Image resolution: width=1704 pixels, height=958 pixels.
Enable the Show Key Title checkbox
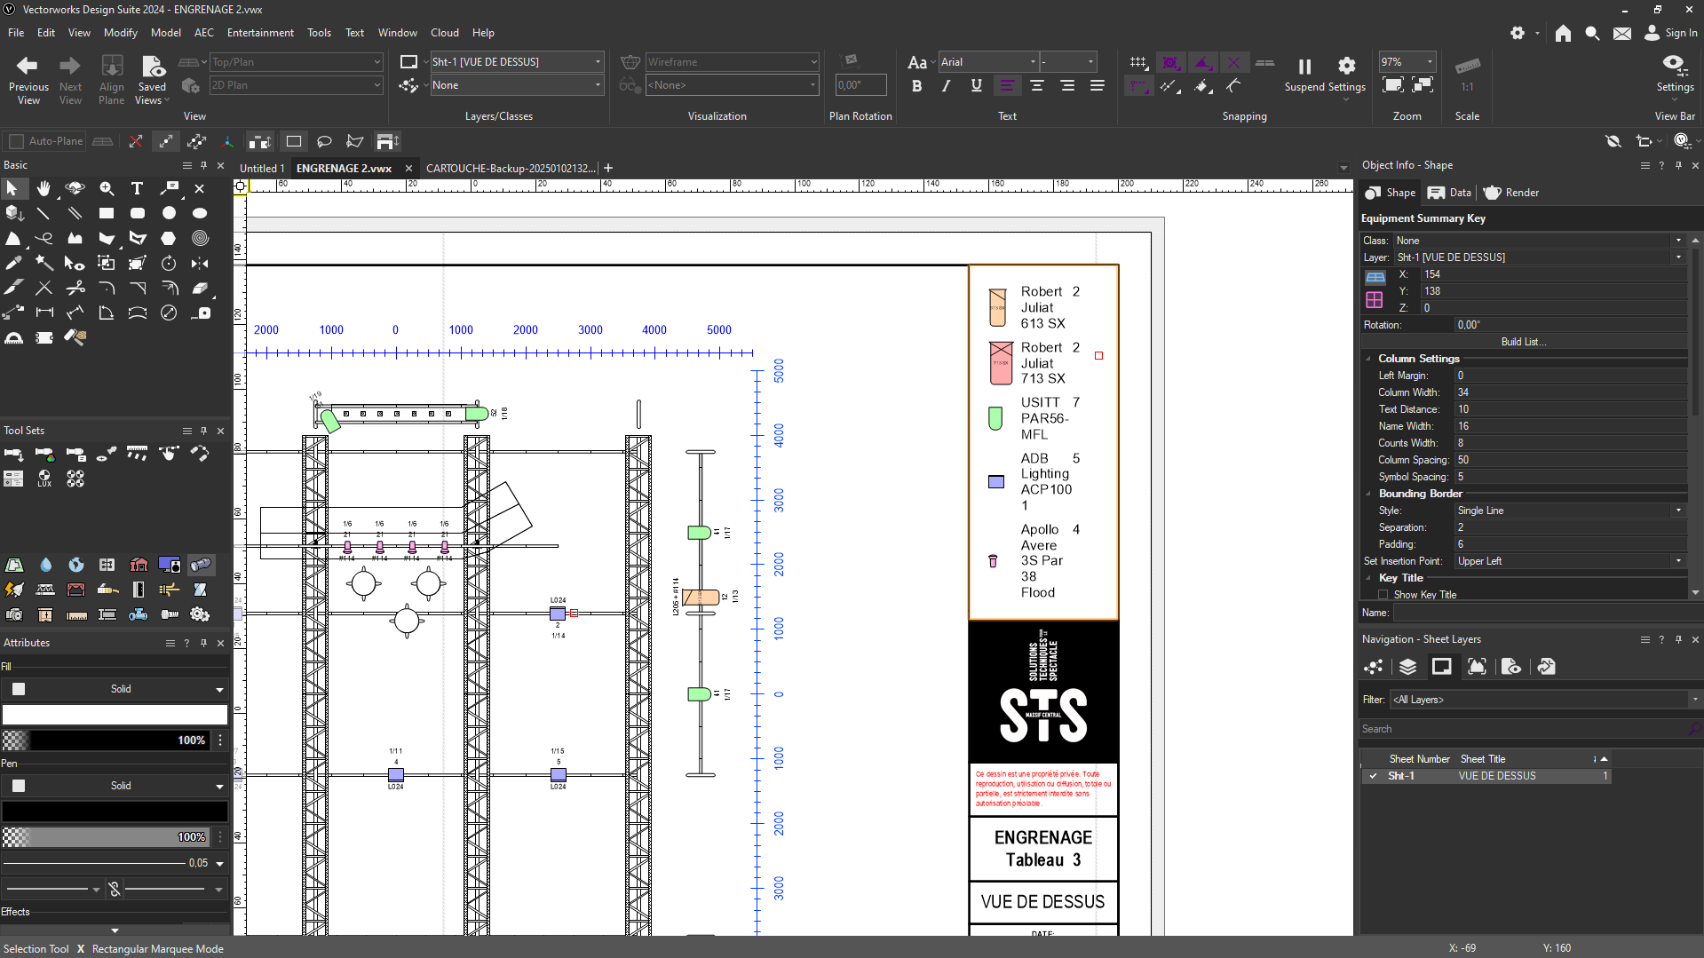tap(1383, 595)
